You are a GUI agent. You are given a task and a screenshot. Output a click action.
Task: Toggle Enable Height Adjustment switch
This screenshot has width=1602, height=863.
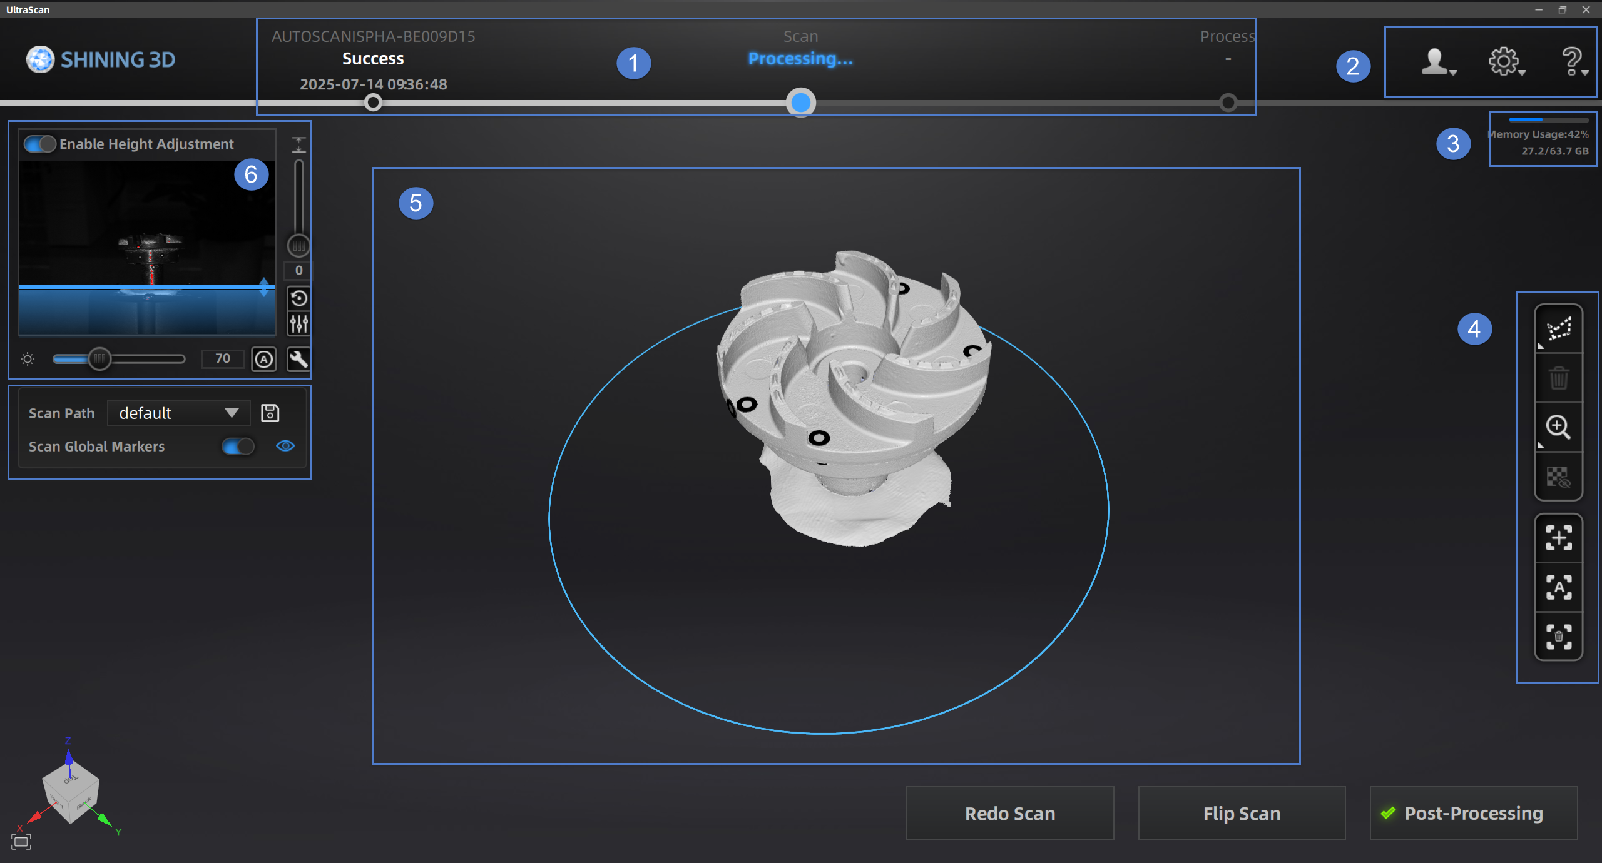coord(40,144)
